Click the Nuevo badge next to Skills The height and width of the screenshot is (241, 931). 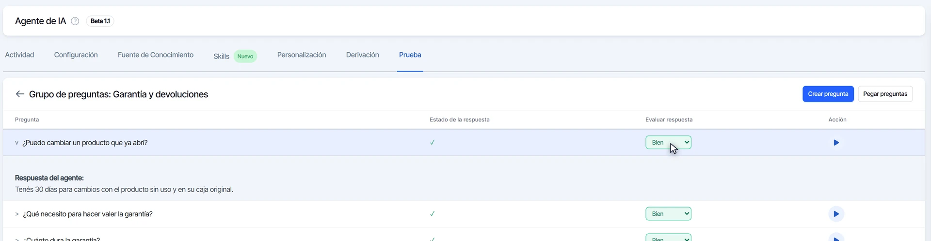245,56
